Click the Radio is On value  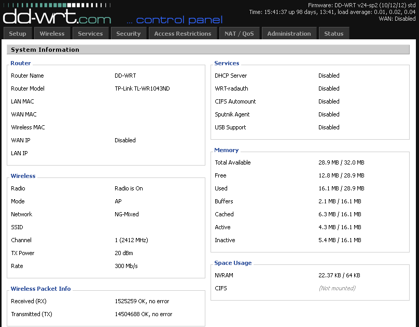tap(129, 188)
